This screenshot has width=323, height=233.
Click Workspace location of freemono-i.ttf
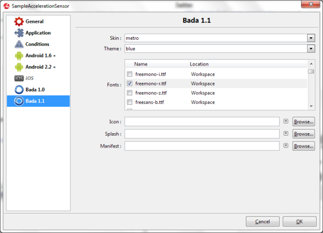(203, 74)
